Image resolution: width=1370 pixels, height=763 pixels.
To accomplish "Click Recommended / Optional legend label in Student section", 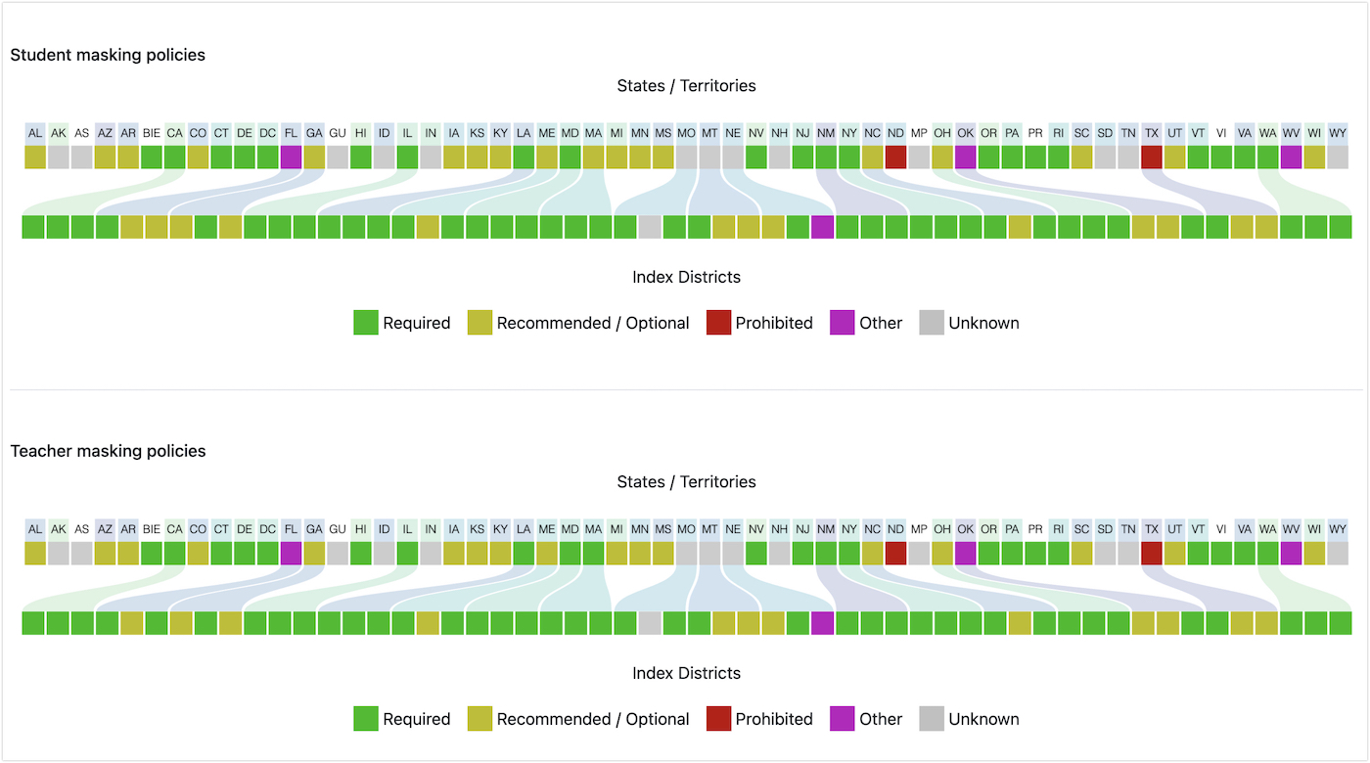I will [x=593, y=323].
